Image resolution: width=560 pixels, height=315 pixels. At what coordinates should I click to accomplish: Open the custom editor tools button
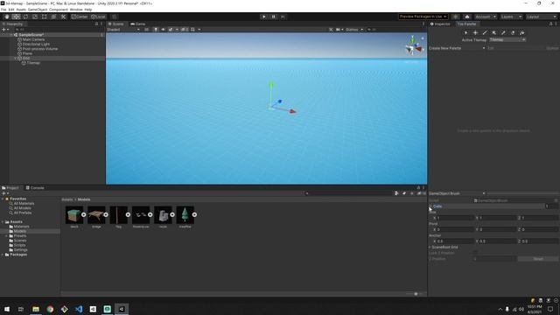click(63, 17)
